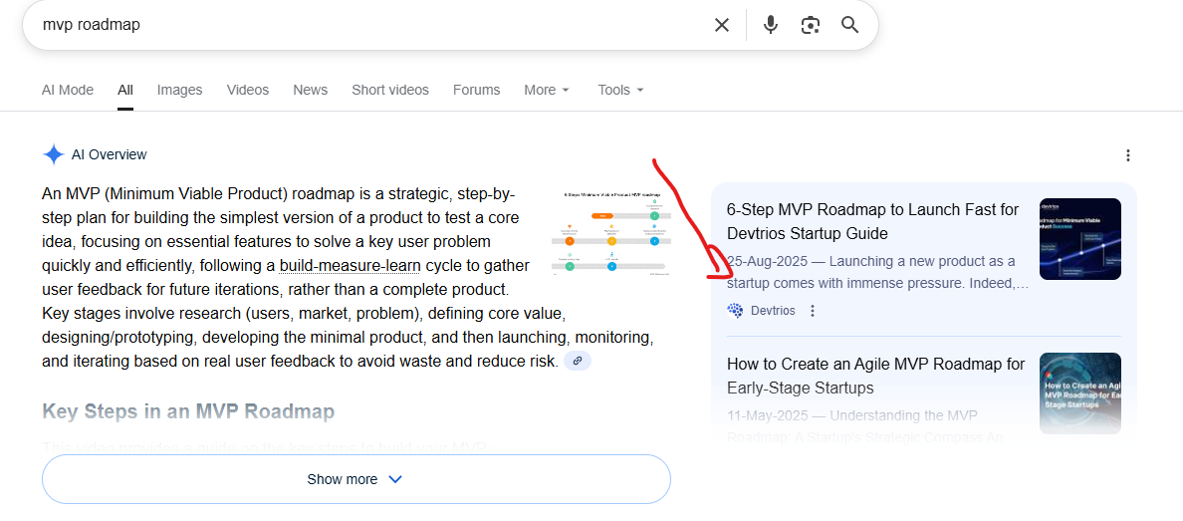Click the magnifying glass search icon

tap(849, 25)
